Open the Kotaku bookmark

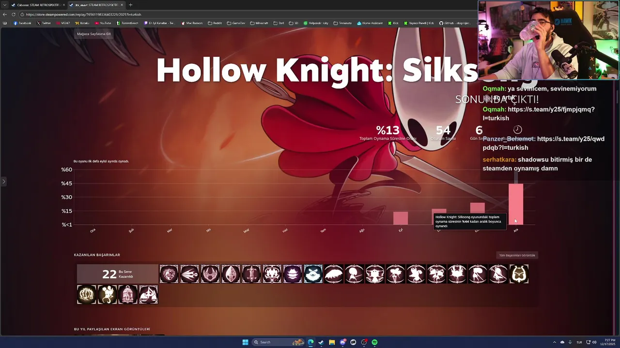click(x=82, y=23)
